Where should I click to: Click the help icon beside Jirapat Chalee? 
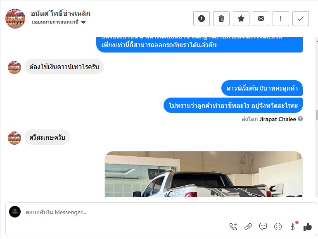(300, 119)
